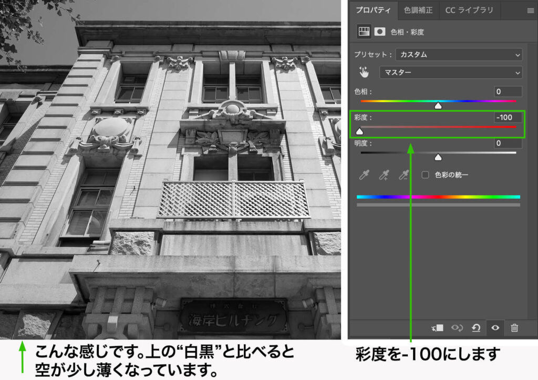Screen dimensions: 538x380
Task: Select the plain eyedropper tool
Action: (x=364, y=174)
